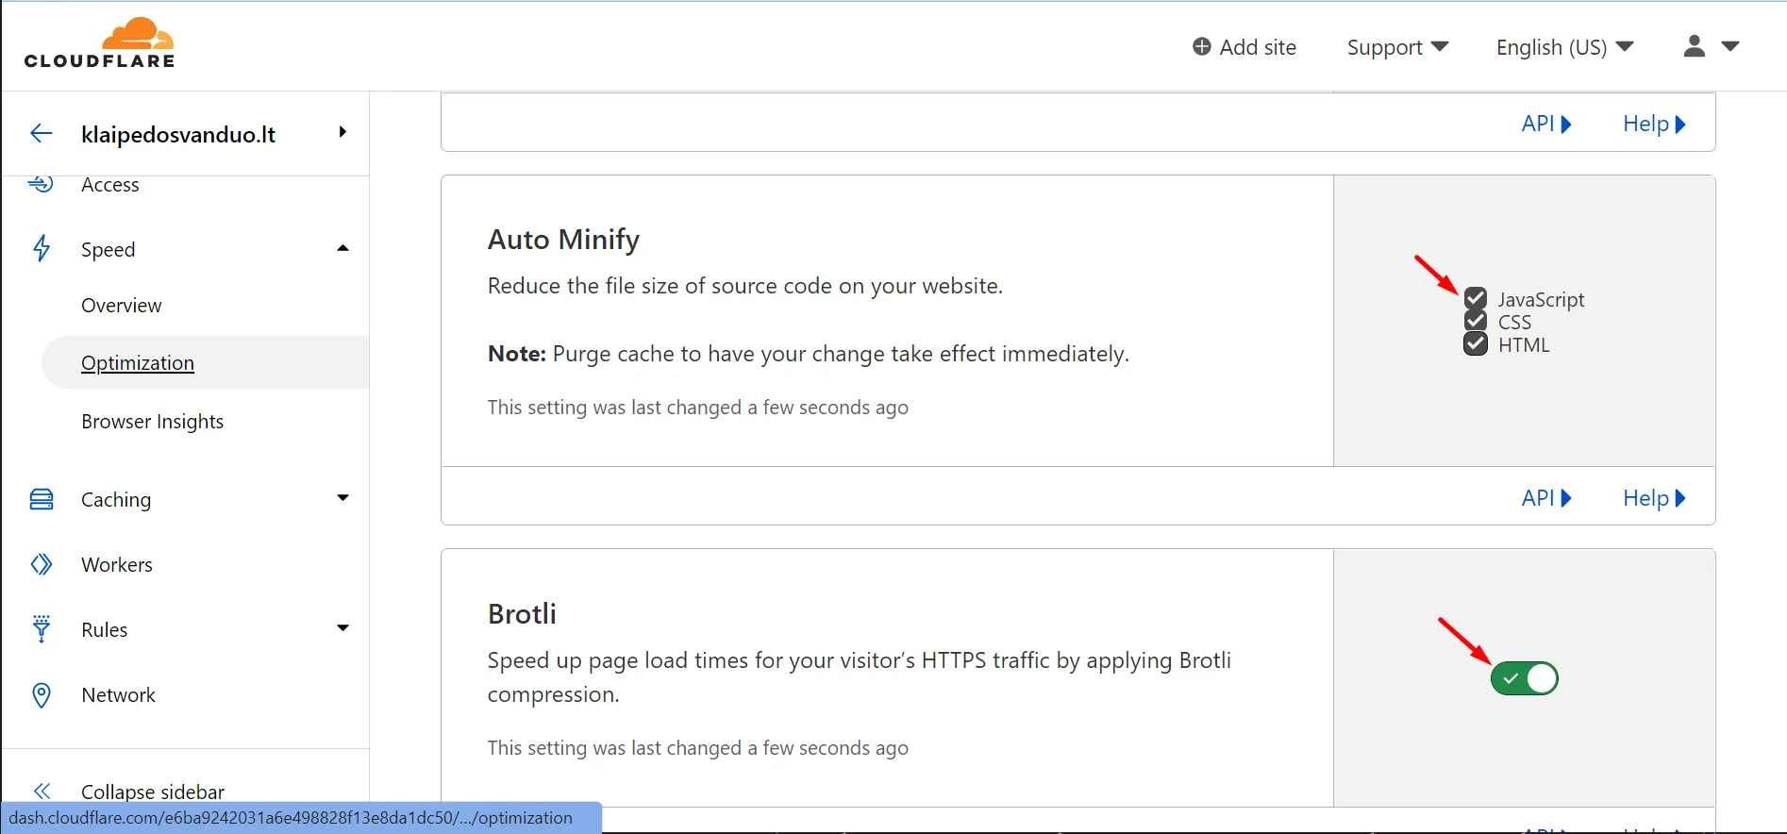Click the Caching storage icon
The image size is (1787, 834).
click(42, 499)
